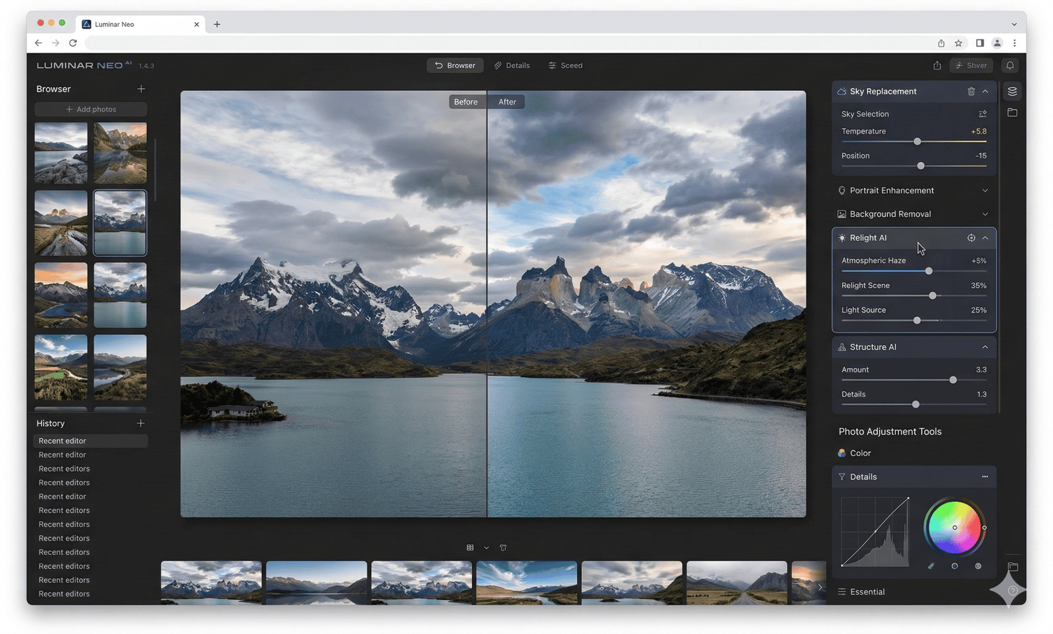The height and width of the screenshot is (634, 1053).
Task: Click the browser forward arrow
Action: [x=55, y=43]
